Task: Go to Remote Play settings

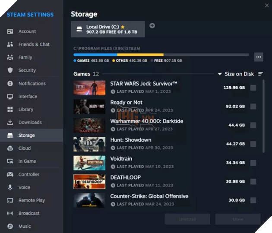Action: click(x=32, y=200)
